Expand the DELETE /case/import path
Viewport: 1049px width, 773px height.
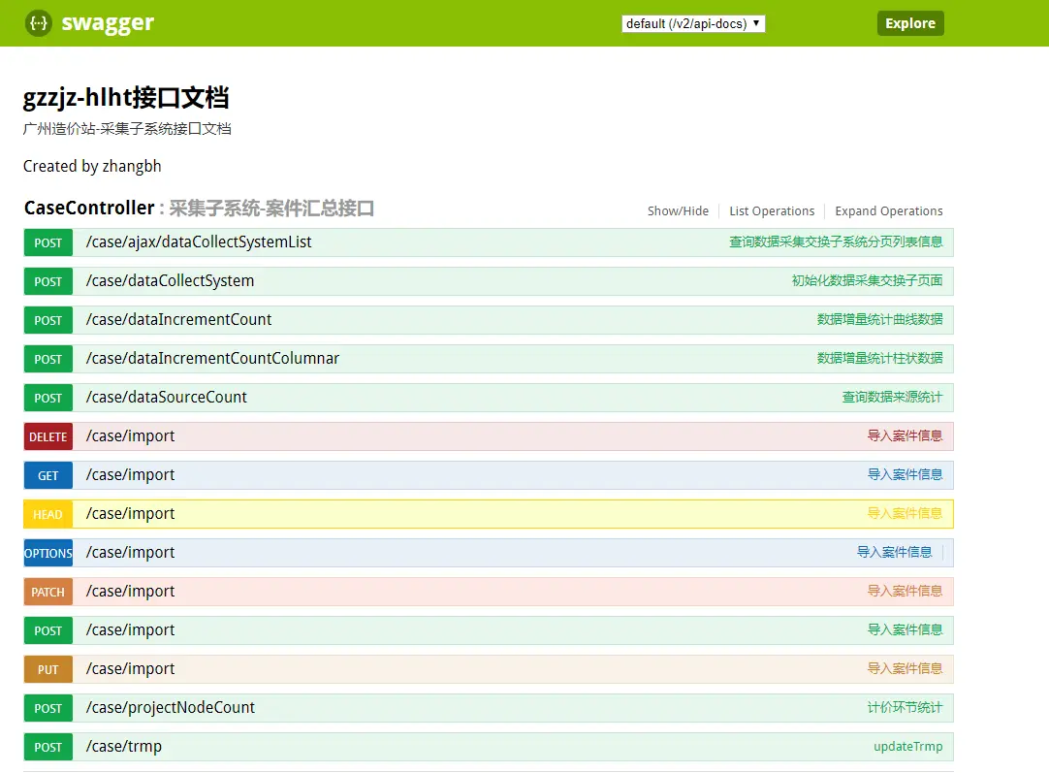coord(131,436)
